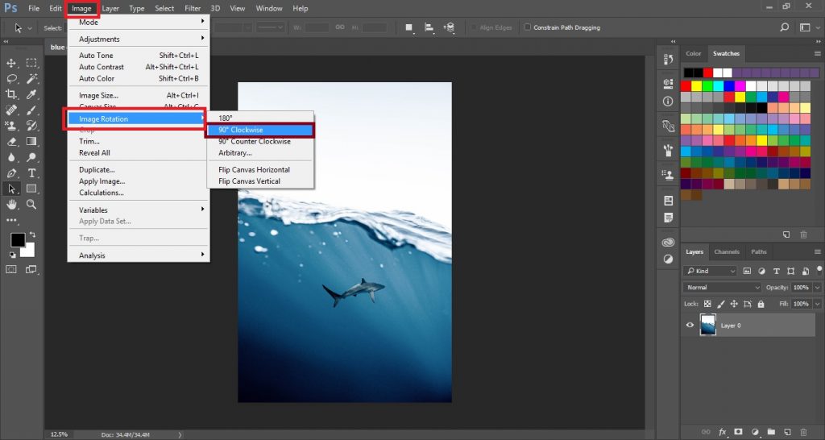Open the Edit Toolbar three-dots button

(11, 221)
